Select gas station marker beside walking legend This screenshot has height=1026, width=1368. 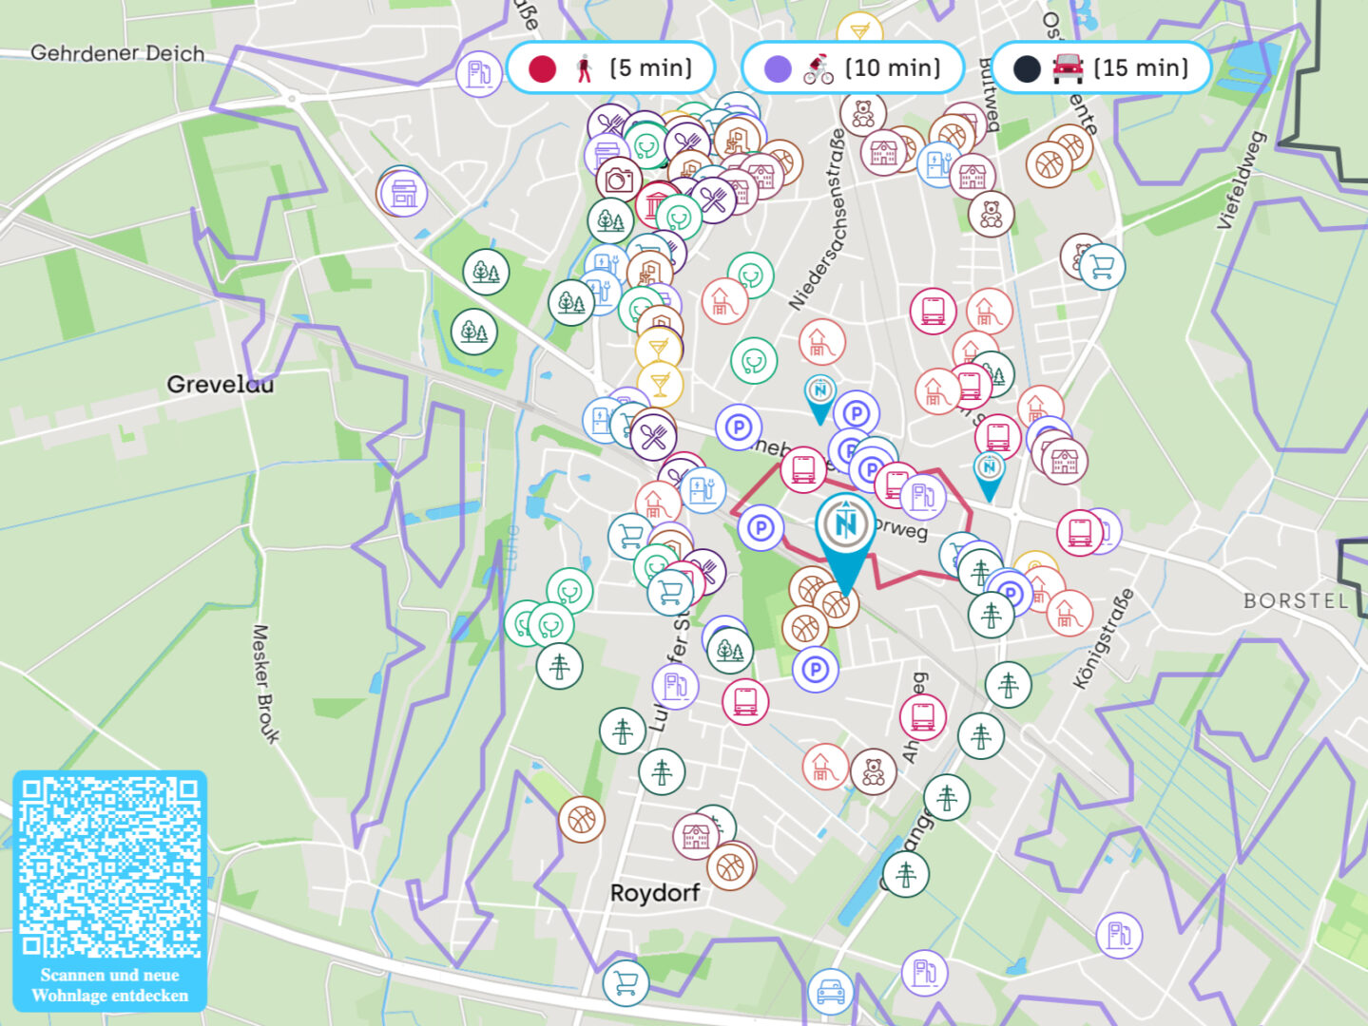[x=479, y=73]
